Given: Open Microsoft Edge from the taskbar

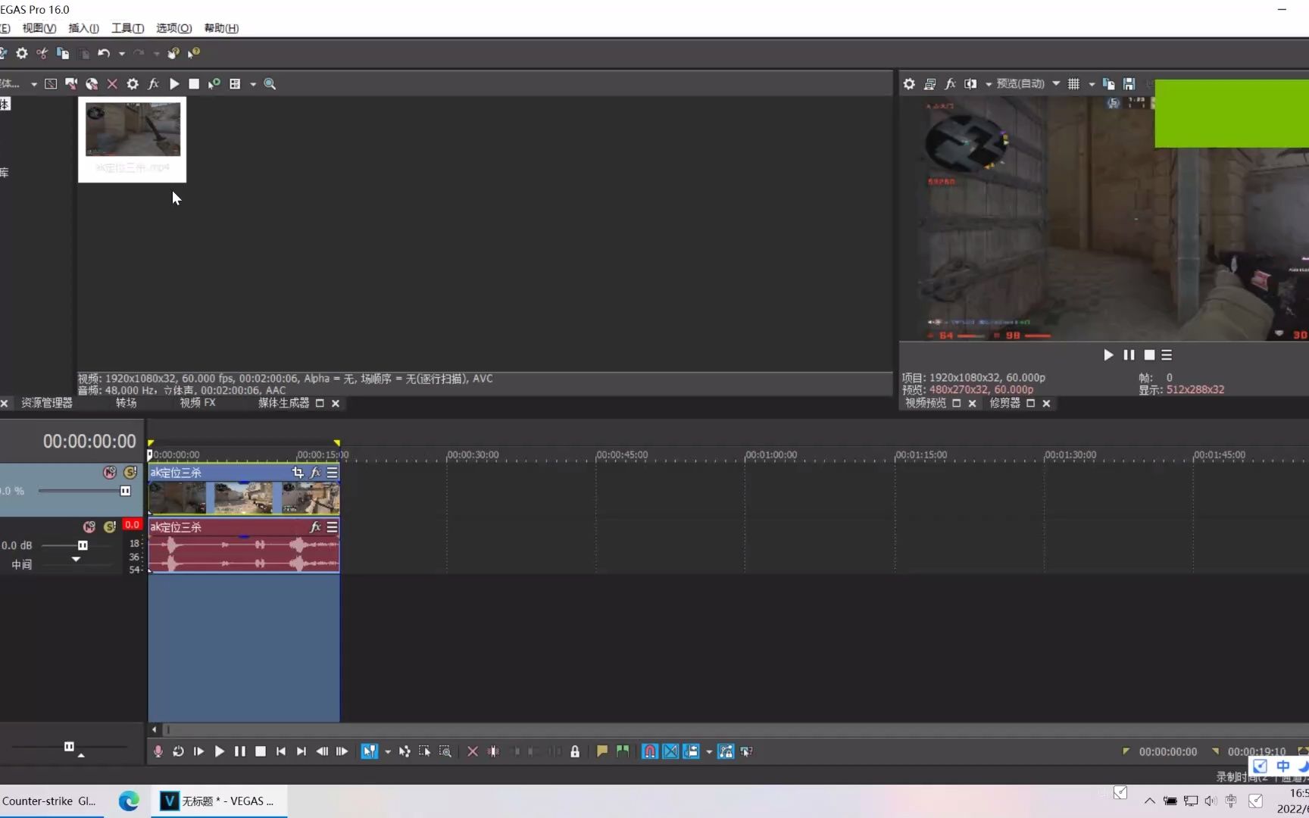Looking at the screenshot, I should (129, 801).
